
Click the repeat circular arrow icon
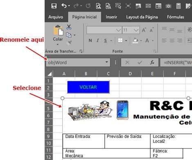point(88,6)
